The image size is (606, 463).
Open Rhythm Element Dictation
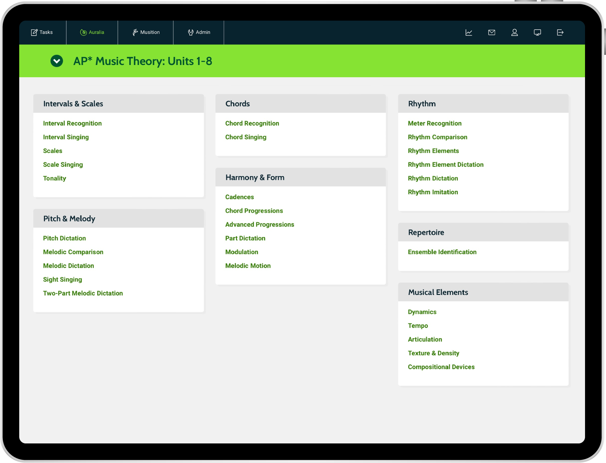tap(446, 165)
